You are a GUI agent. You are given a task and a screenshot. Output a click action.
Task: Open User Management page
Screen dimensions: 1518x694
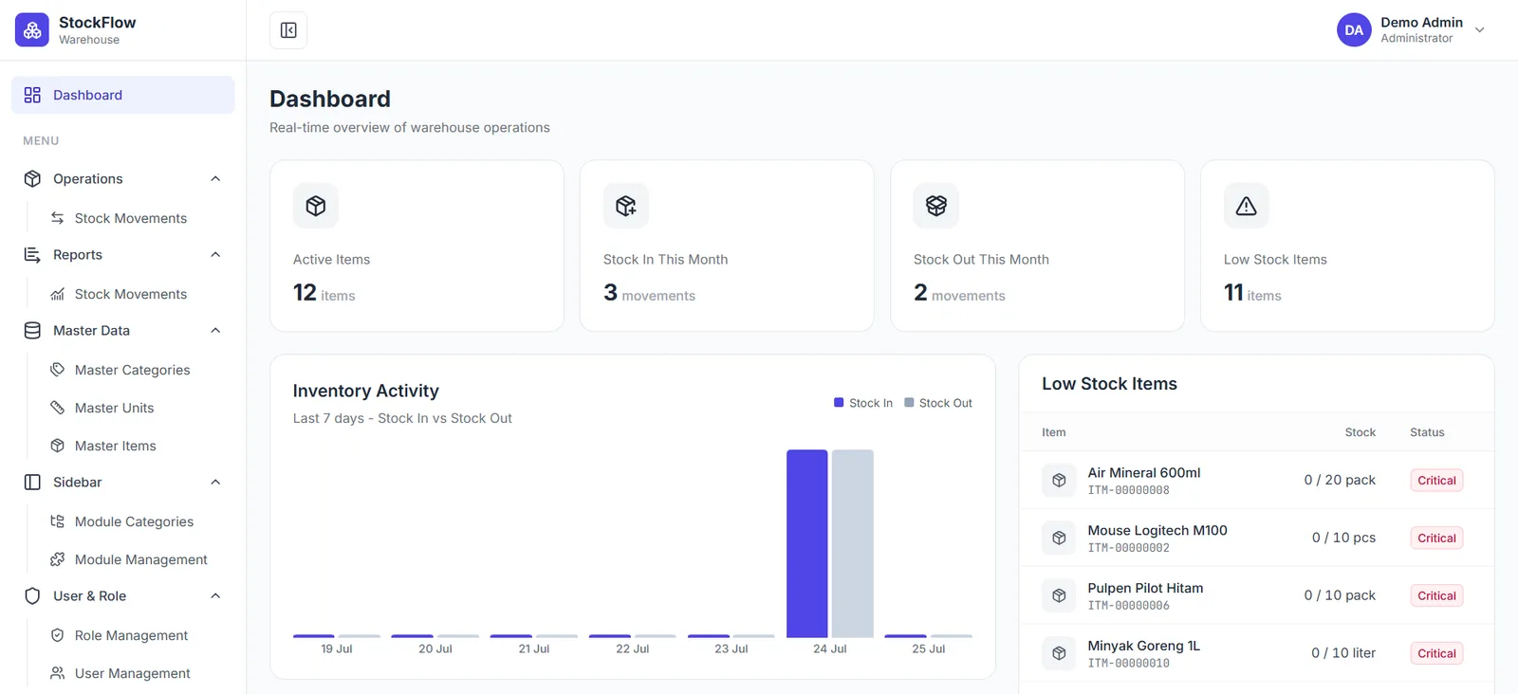click(132, 673)
